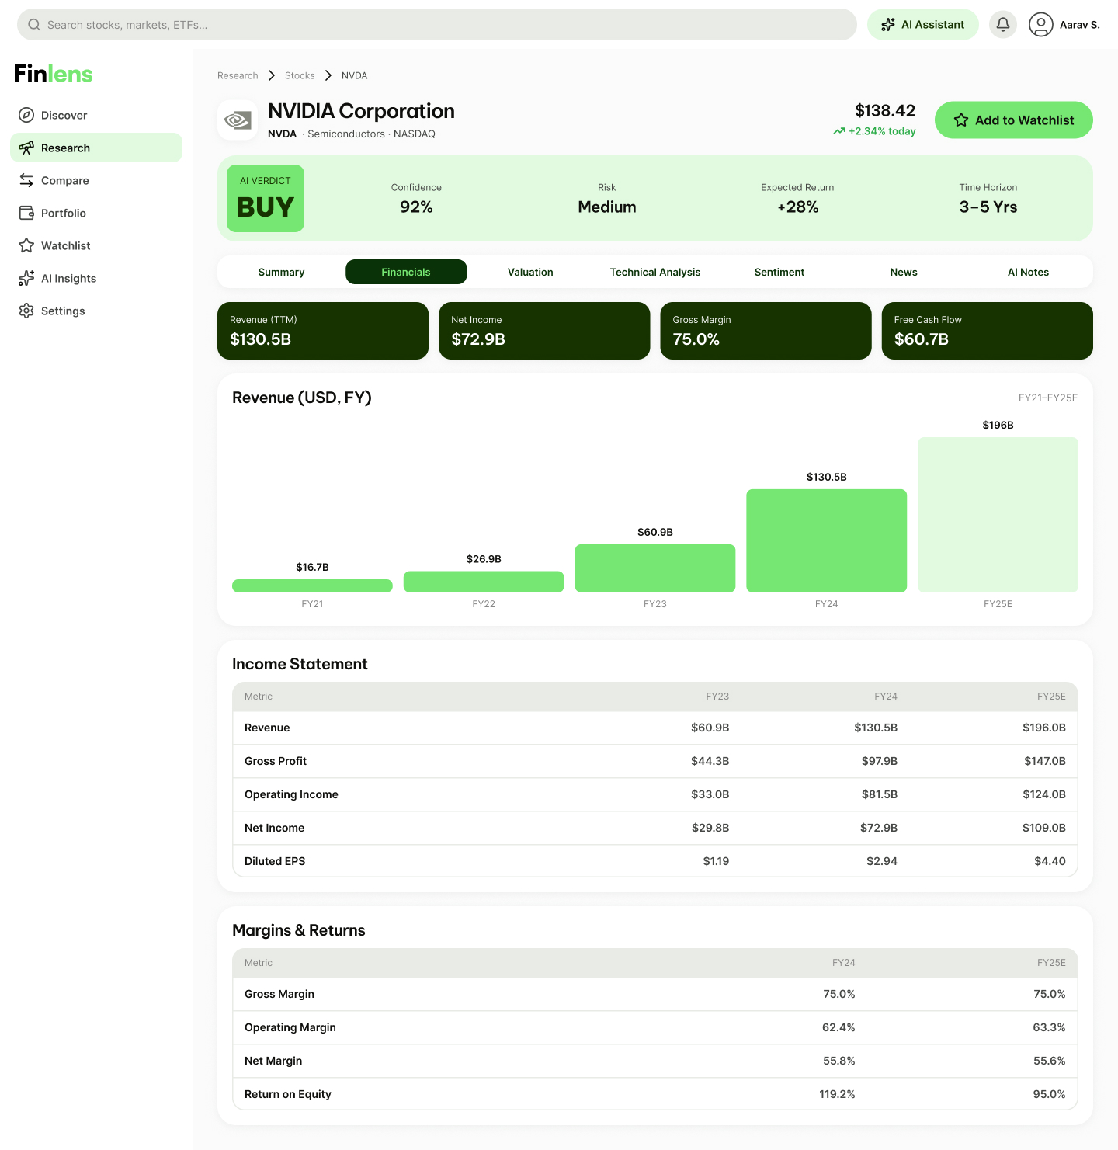
Task: Open the Summary tab
Action: tap(281, 272)
